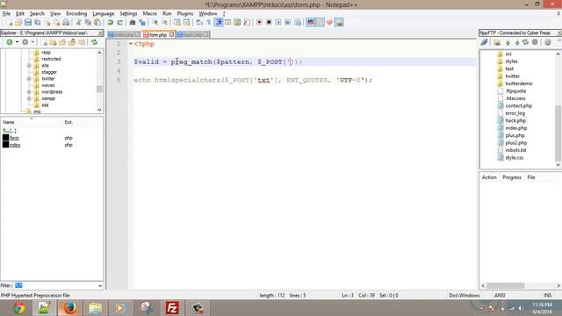The width and height of the screenshot is (562, 316).
Task: Click the NppFTP download file arrow icon
Action: (508, 43)
